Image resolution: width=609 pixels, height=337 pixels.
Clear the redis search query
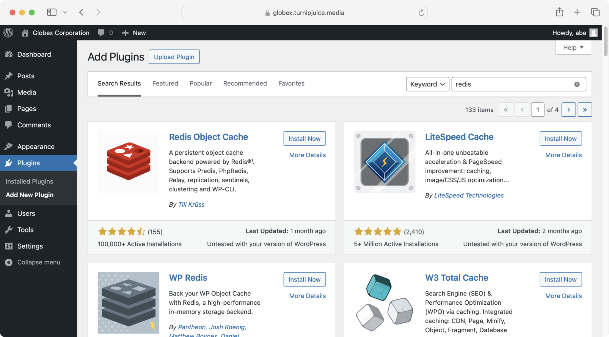(577, 84)
